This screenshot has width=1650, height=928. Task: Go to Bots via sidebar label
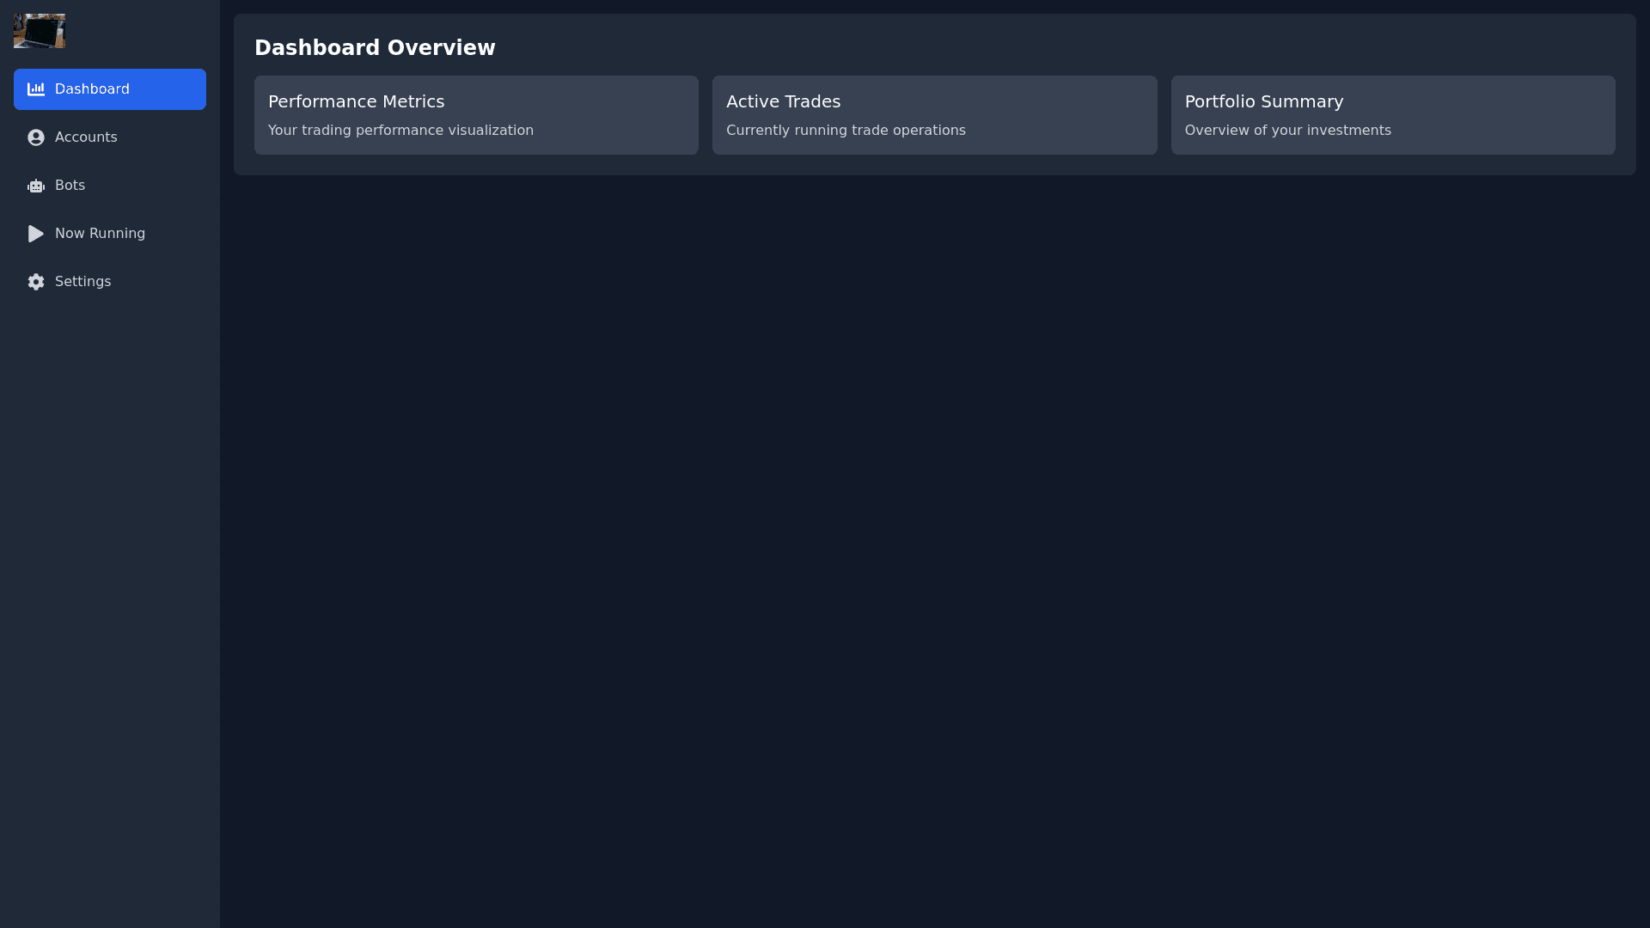pos(70,186)
